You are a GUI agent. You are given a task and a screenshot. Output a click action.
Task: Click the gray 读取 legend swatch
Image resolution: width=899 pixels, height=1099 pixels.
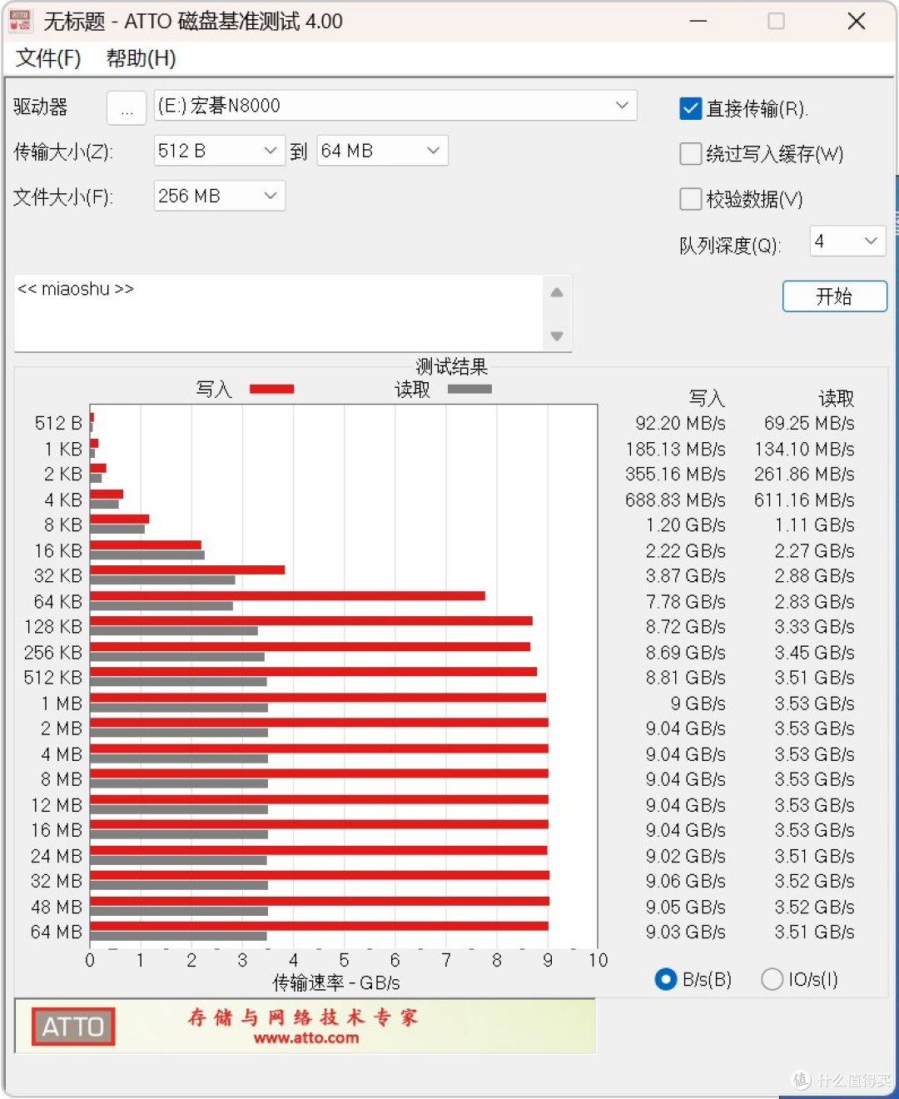(469, 389)
